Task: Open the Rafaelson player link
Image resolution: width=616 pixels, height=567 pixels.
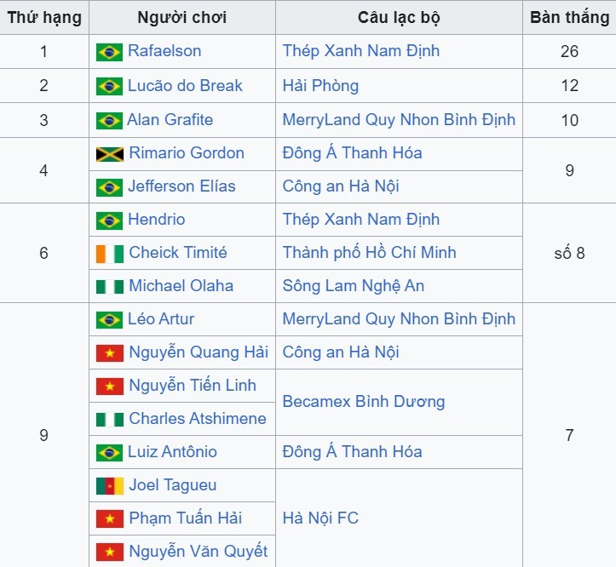Action: pyautogui.click(x=164, y=51)
